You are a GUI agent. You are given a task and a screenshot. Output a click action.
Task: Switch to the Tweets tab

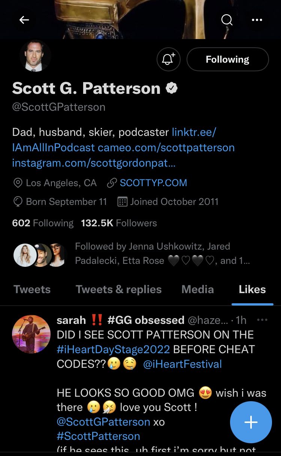(x=32, y=289)
